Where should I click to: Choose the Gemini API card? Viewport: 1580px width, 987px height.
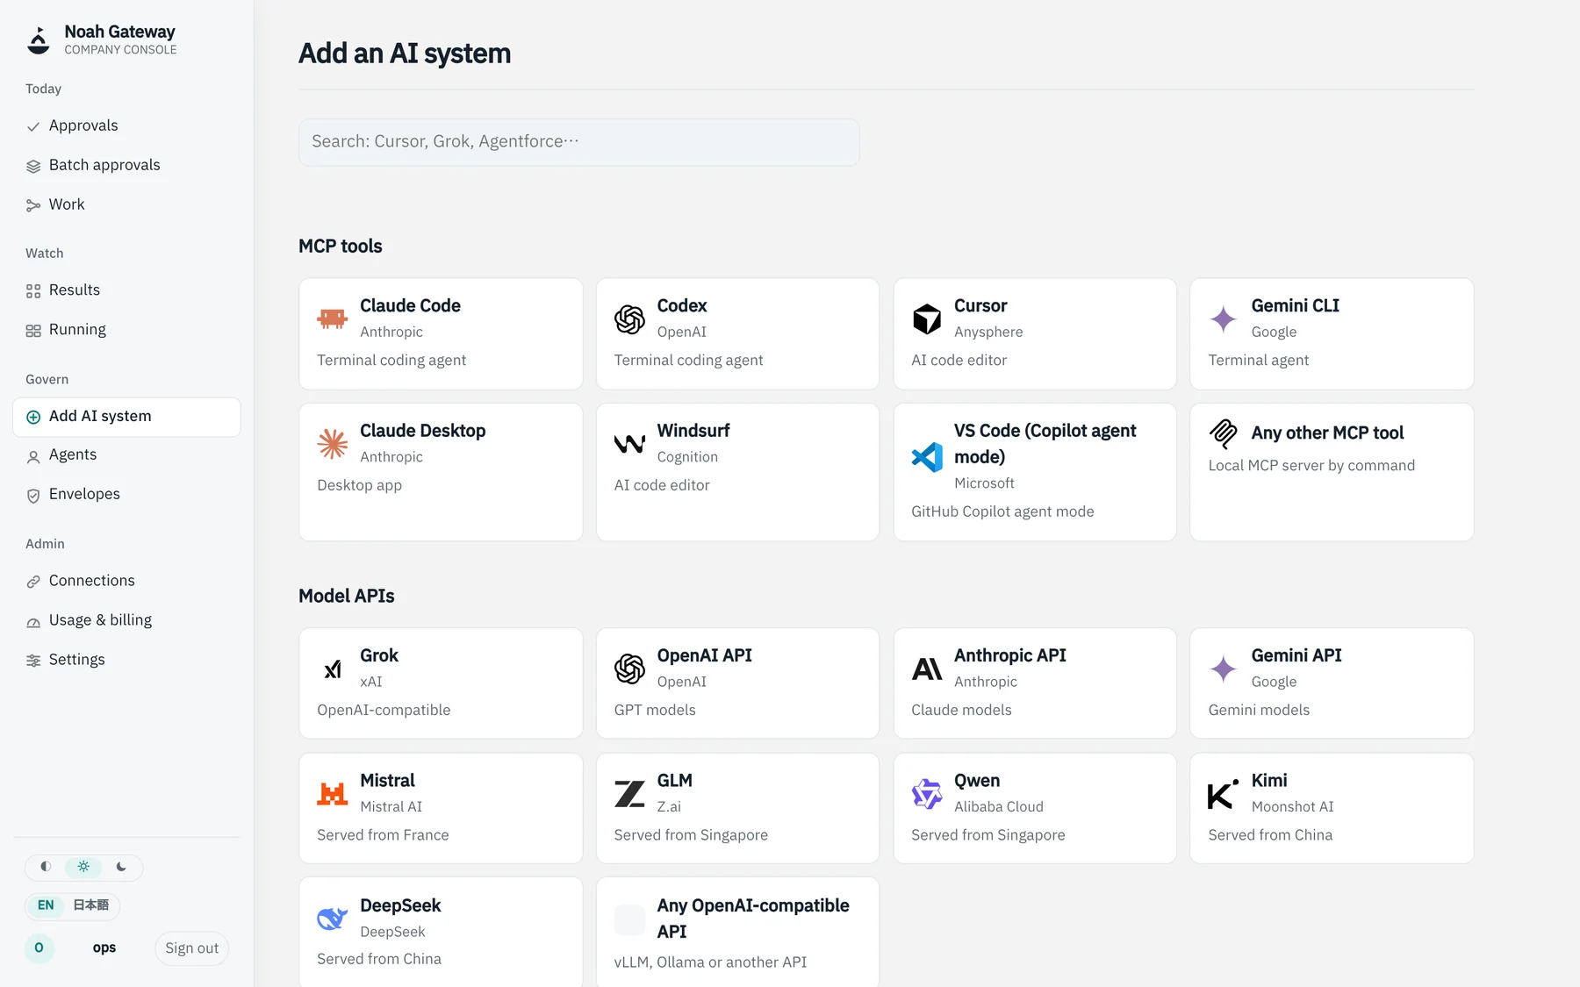1332,683
